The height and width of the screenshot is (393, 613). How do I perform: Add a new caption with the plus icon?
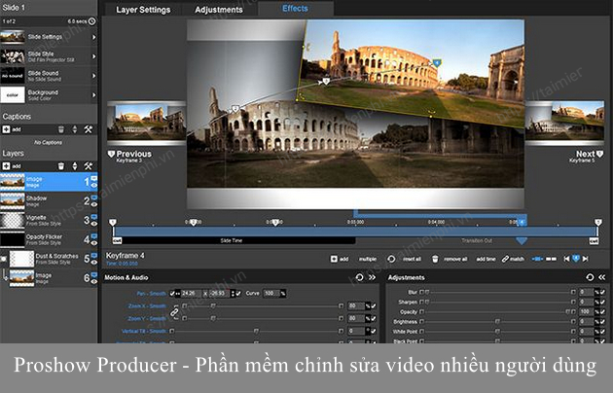pos(6,129)
